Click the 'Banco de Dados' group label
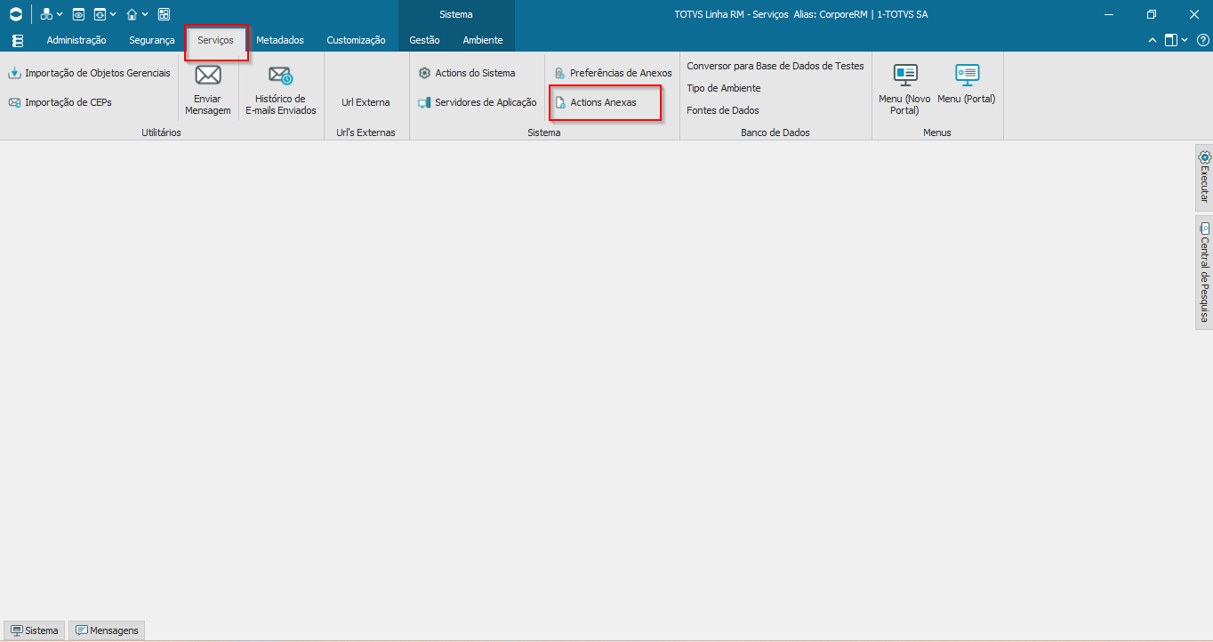Viewport: 1213px width, 642px height. coord(775,132)
